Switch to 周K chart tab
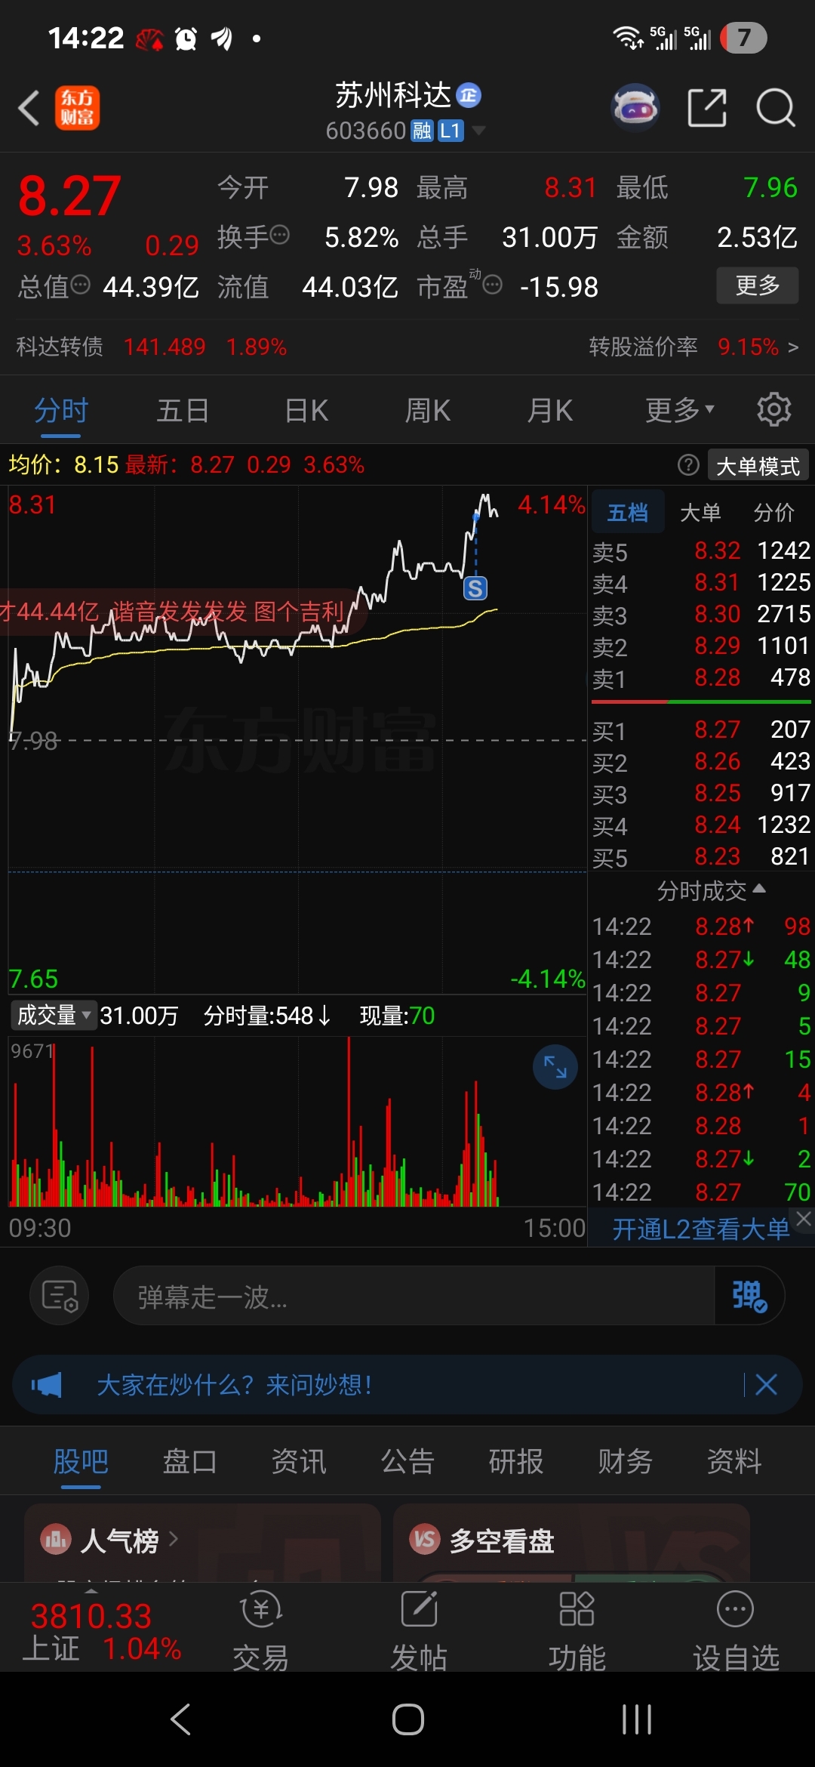The width and height of the screenshot is (815, 1767). click(x=428, y=411)
